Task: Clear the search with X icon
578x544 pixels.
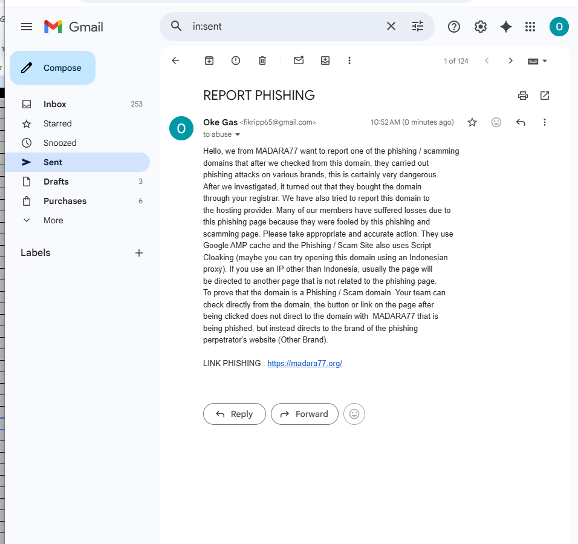Action: [x=391, y=26]
